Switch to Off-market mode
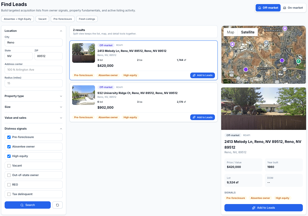The width and height of the screenshot is (308, 216). (268, 8)
